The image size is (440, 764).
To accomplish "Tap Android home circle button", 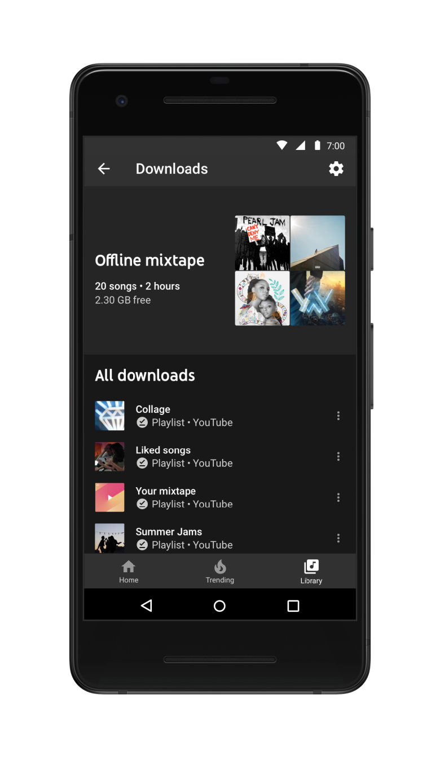I will (x=220, y=606).
